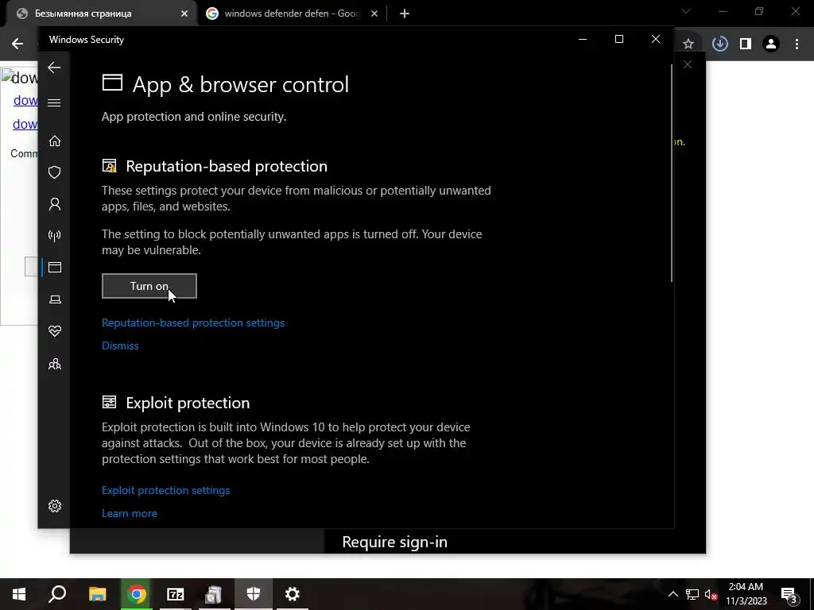
Task: Open the Windows Security hamburger menu
Action: click(x=54, y=102)
